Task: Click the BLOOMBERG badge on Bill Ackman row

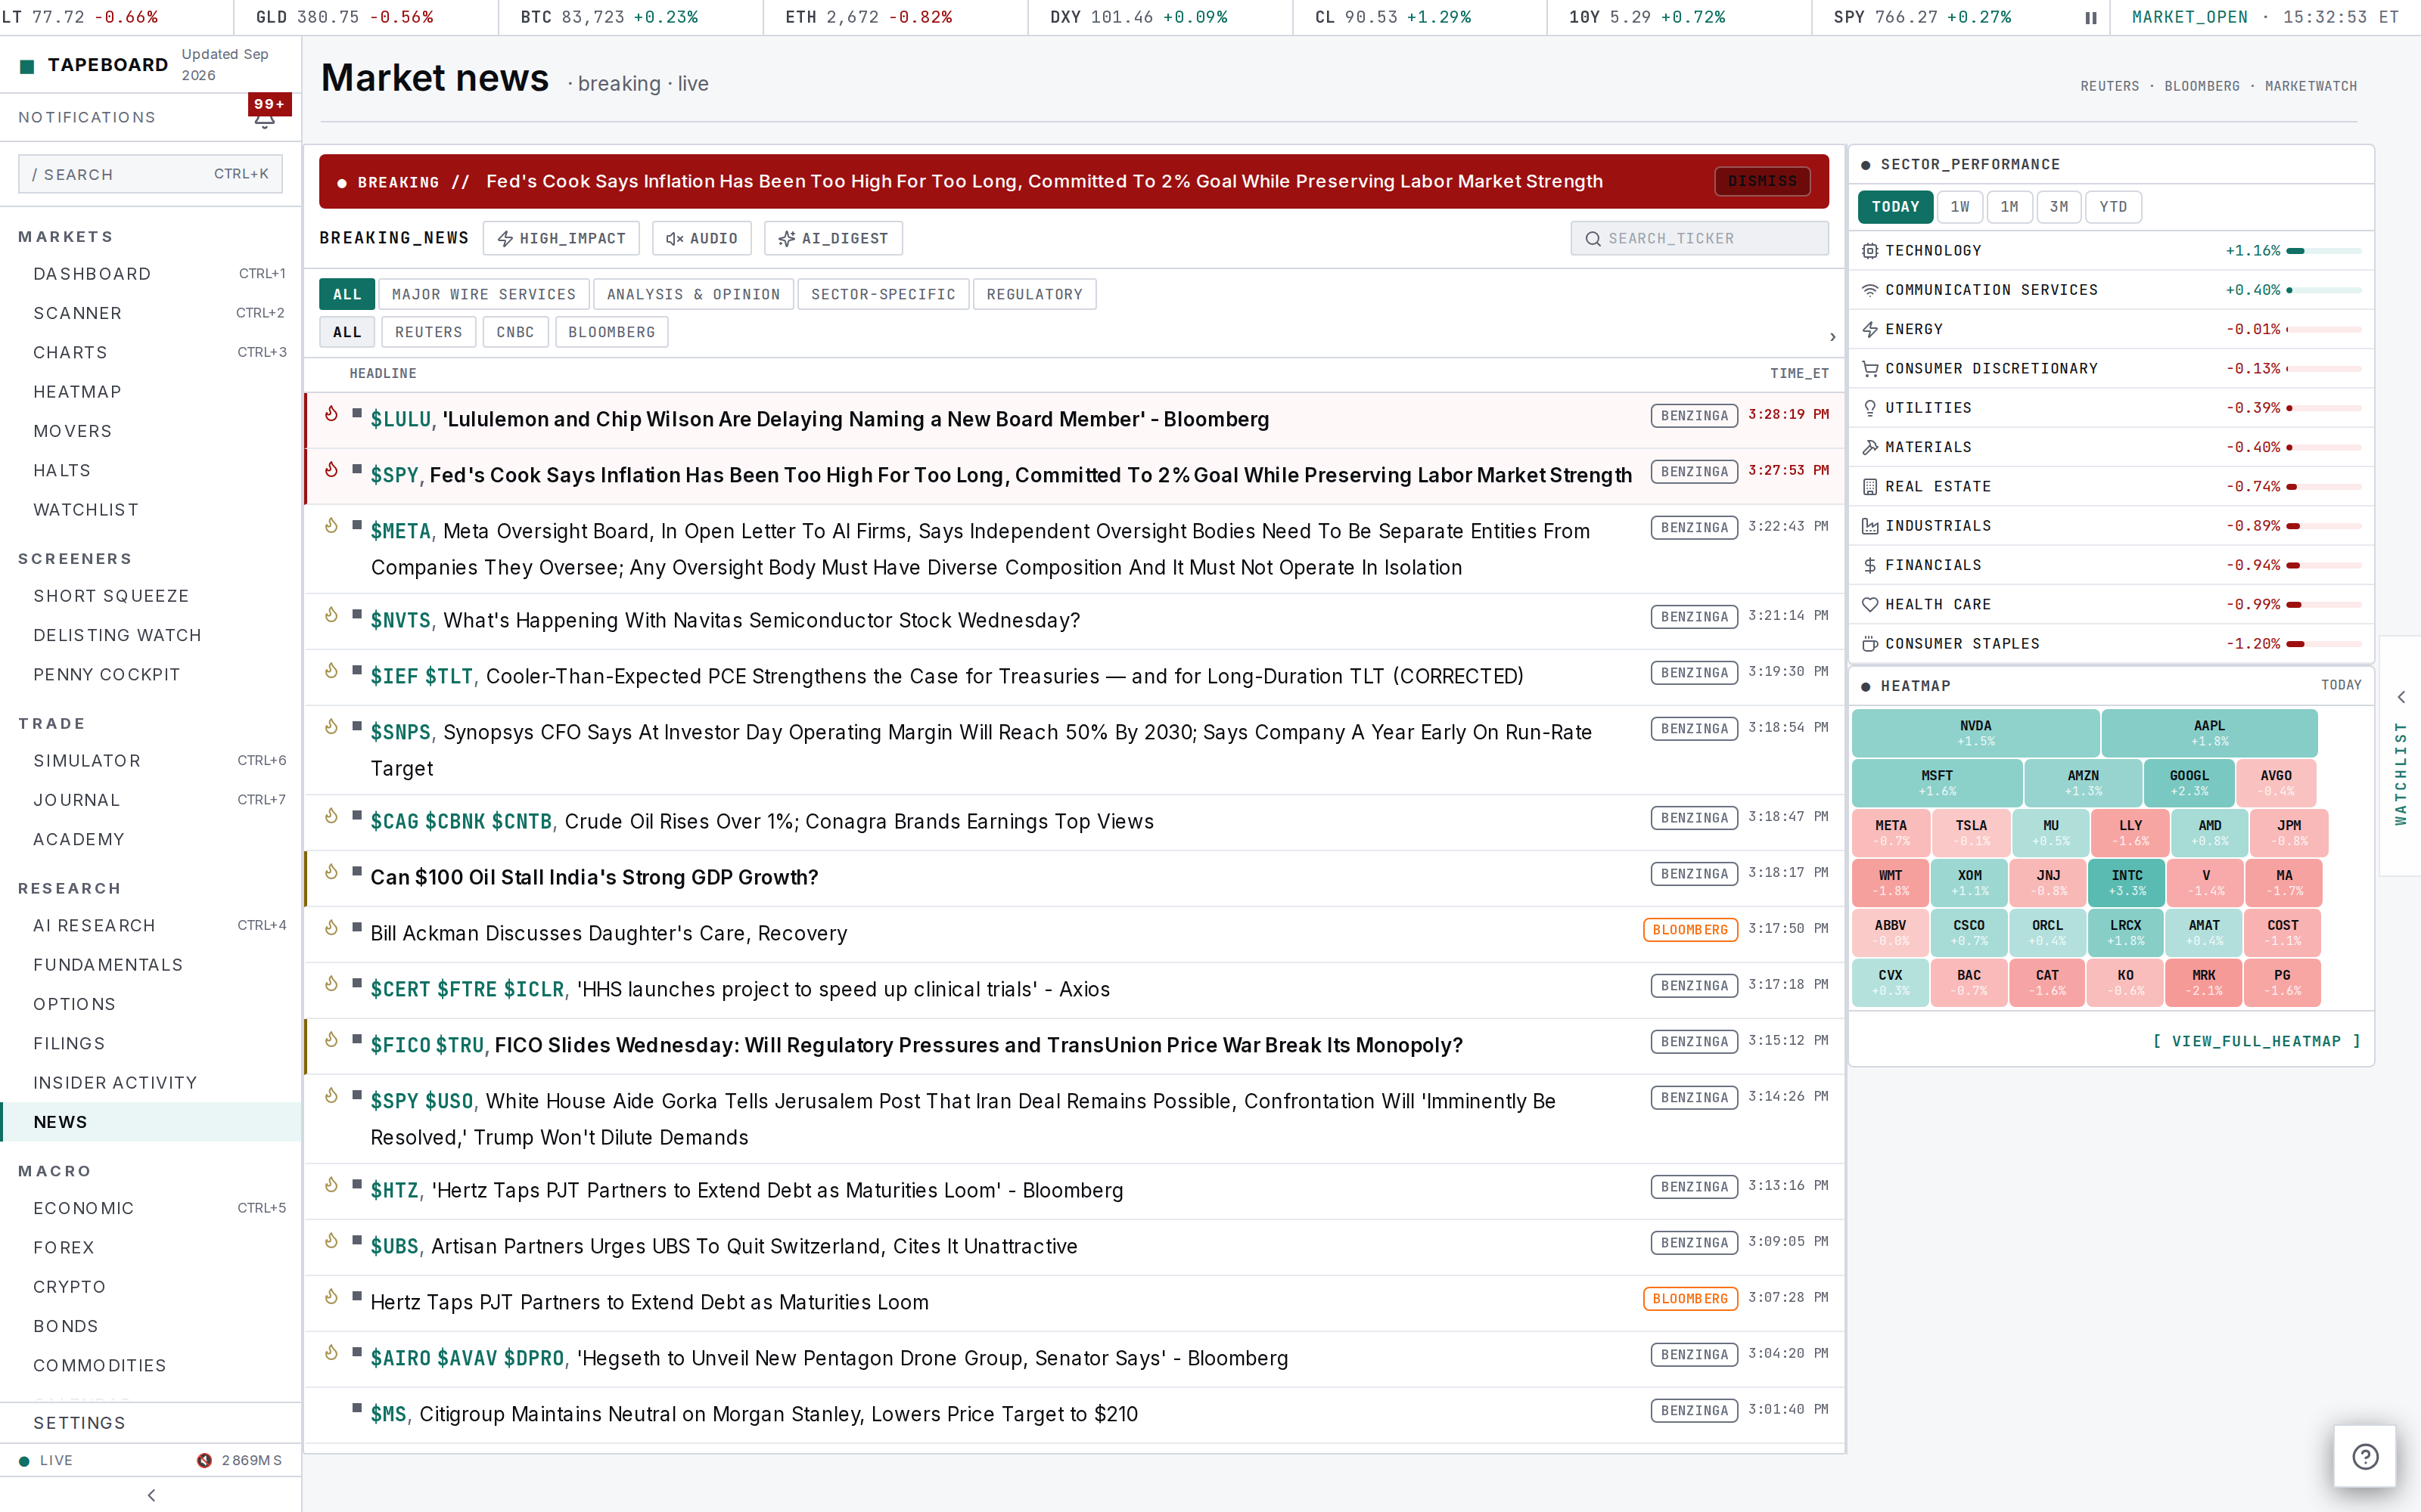Action: pos(1689,930)
